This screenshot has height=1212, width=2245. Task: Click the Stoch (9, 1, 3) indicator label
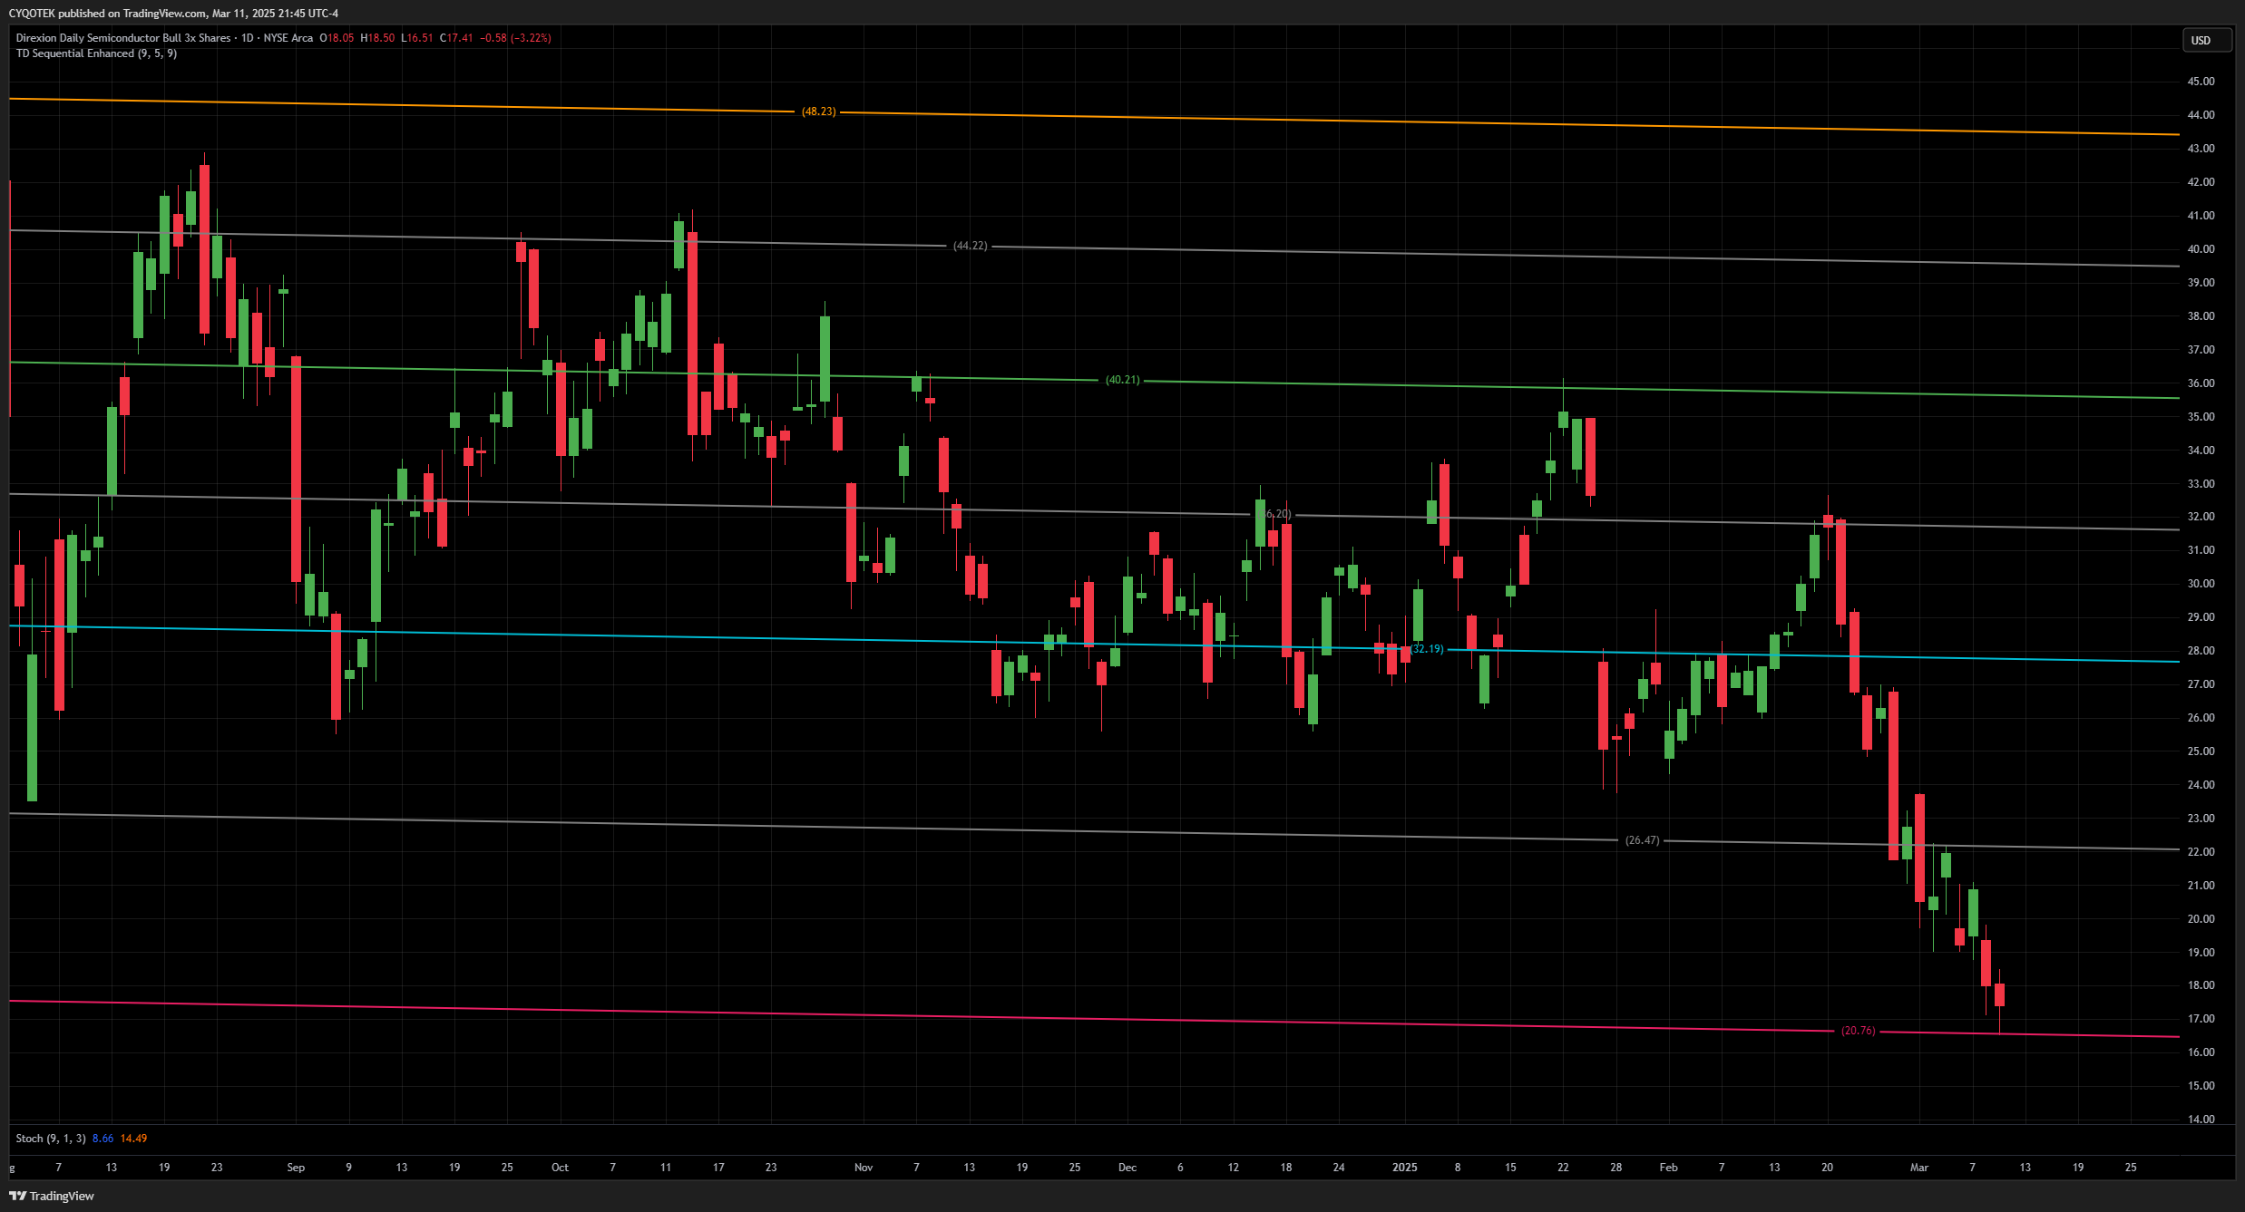pyautogui.click(x=51, y=1139)
